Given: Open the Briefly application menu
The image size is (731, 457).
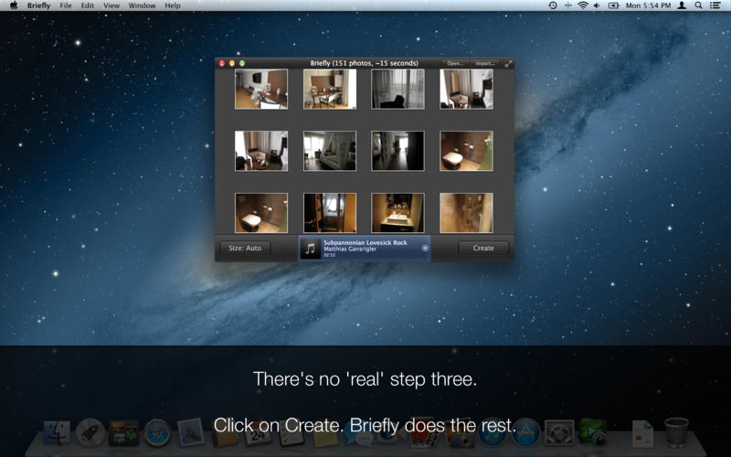Looking at the screenshot, I should 39,5.
